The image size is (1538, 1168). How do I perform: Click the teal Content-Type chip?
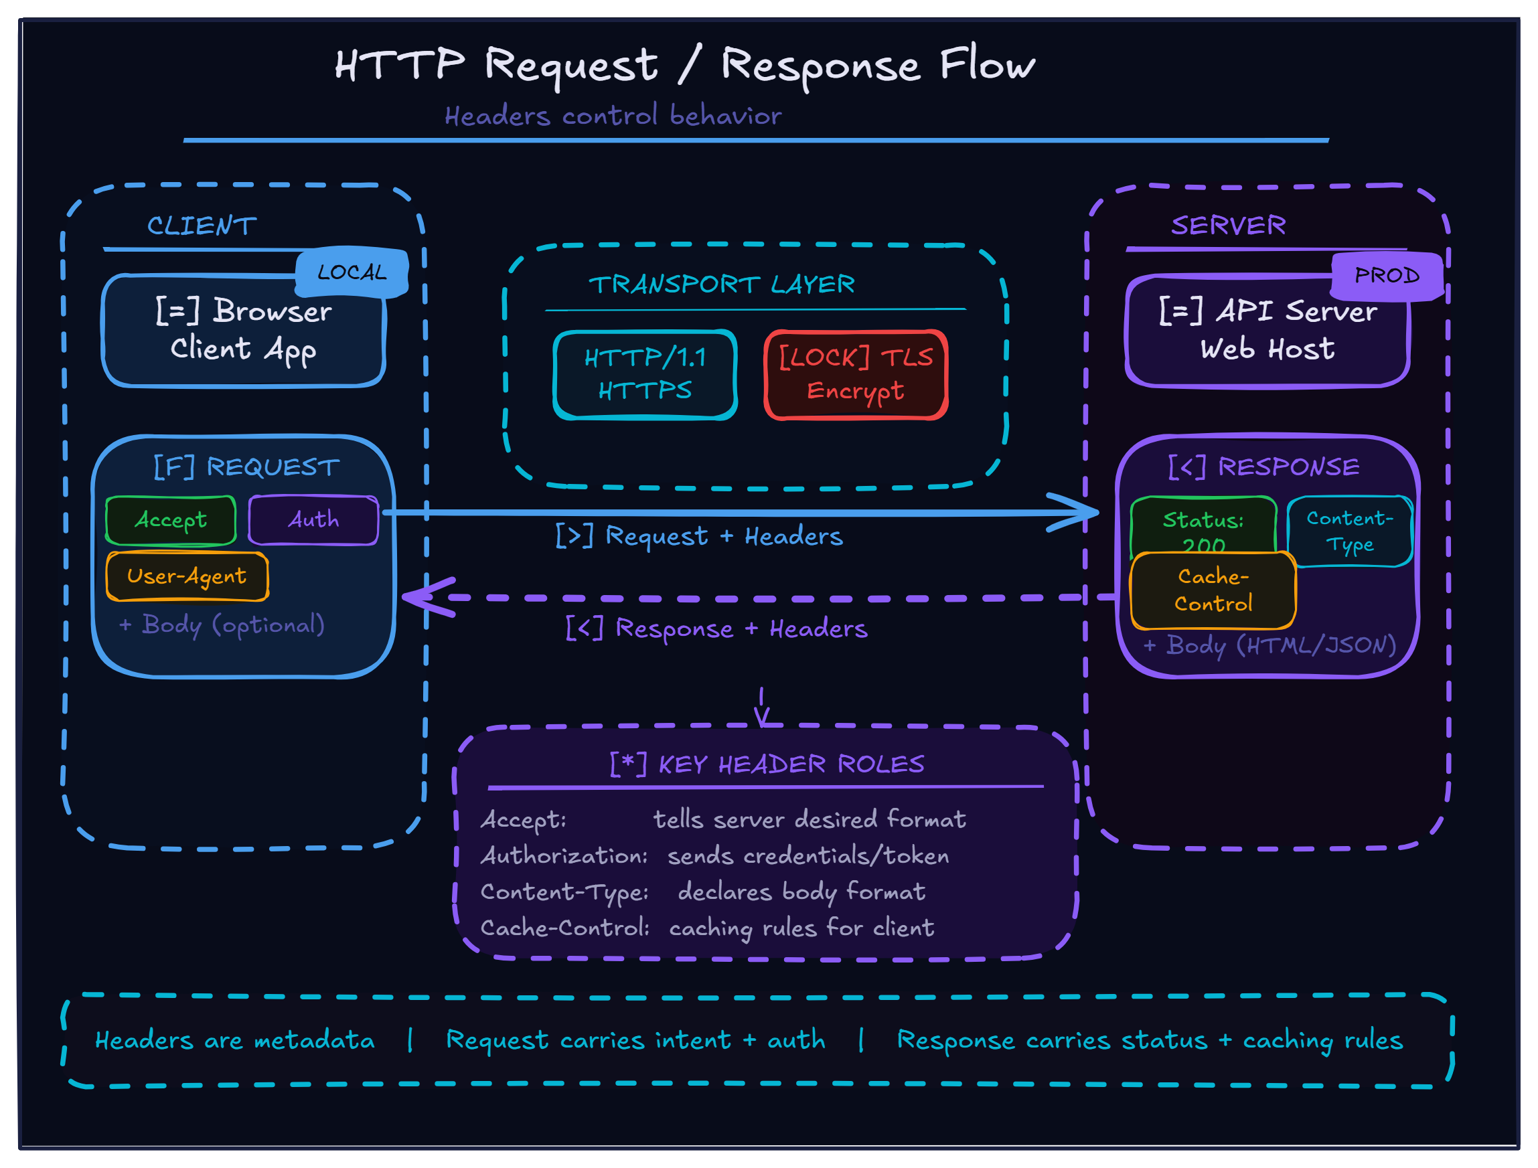pos(1350,531)
